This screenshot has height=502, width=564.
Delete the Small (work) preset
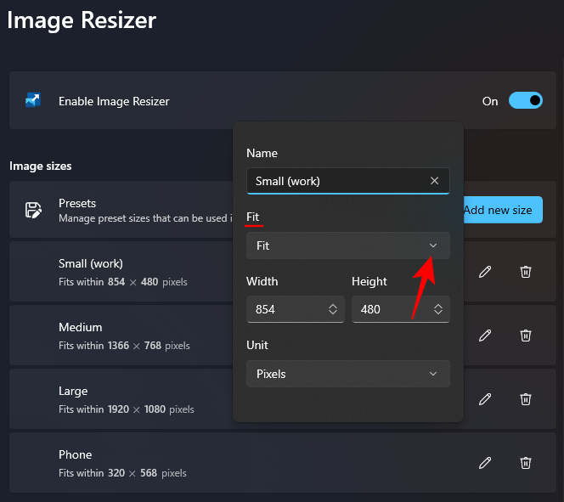click(x=526, y=272)
